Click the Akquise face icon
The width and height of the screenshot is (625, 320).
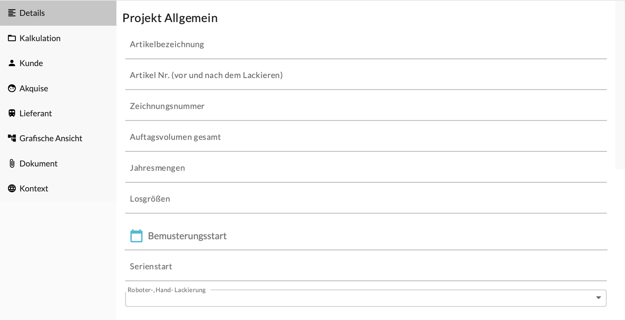click(x=12, y=88)
